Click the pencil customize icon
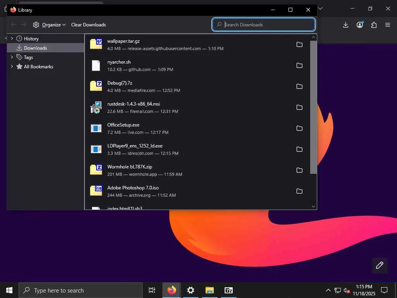This screenshot has height=298, width=397. pos(380,265)
